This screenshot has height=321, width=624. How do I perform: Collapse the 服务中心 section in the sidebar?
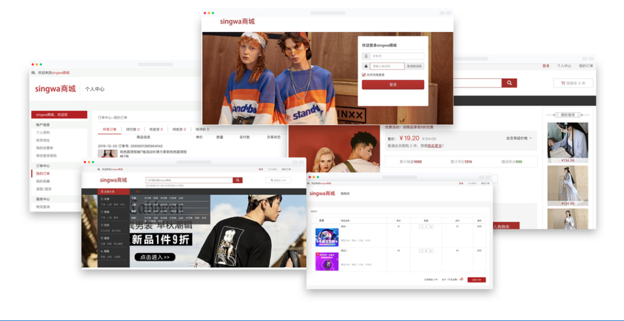point(44,199)
